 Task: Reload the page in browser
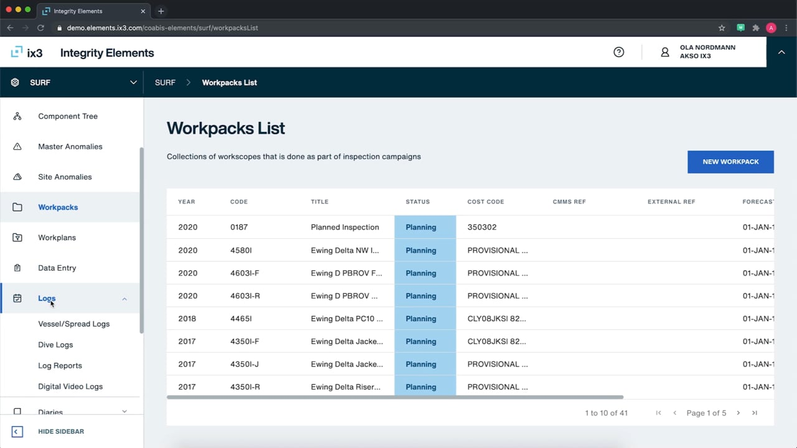[41, 28]
